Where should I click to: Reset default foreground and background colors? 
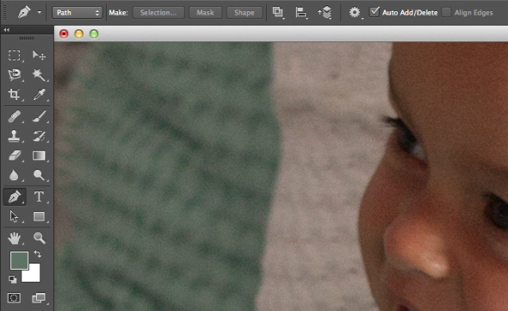click(12, 279)
